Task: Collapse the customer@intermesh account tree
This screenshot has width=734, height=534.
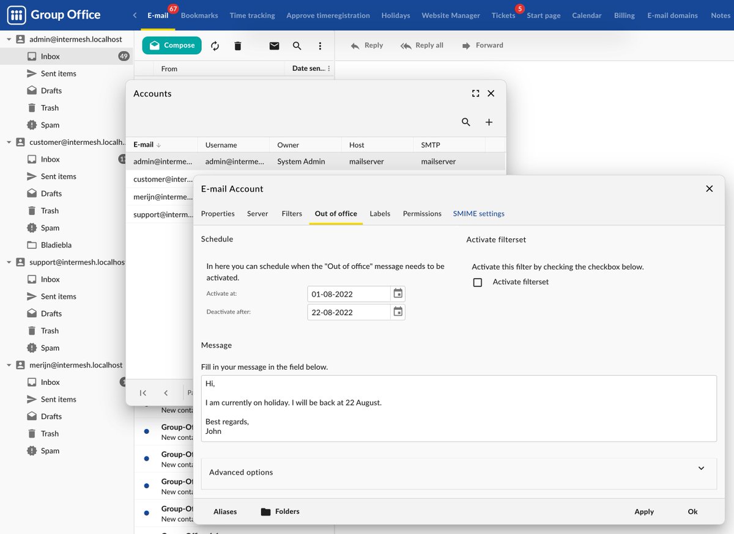Action: point(9,142)
